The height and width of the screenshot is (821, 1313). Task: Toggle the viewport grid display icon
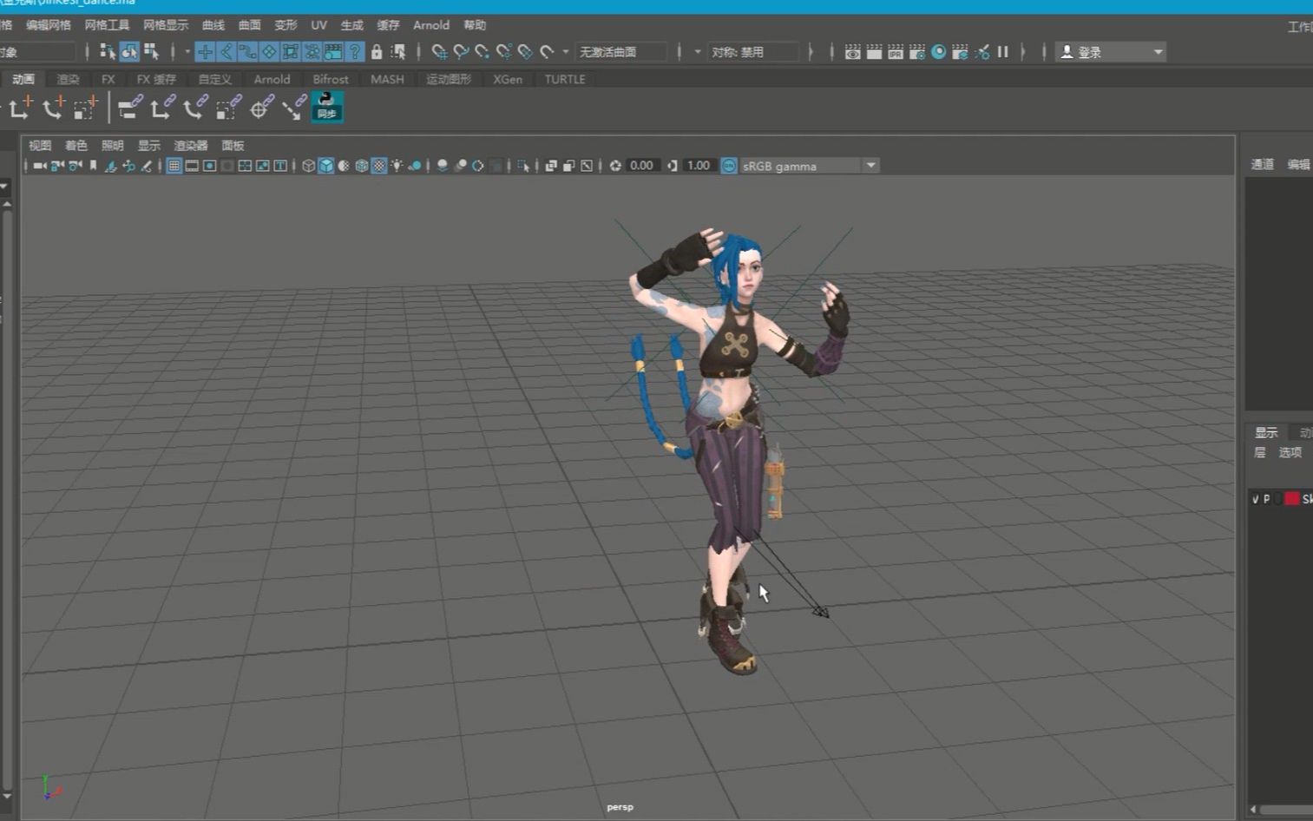click(x=174, y=166)
